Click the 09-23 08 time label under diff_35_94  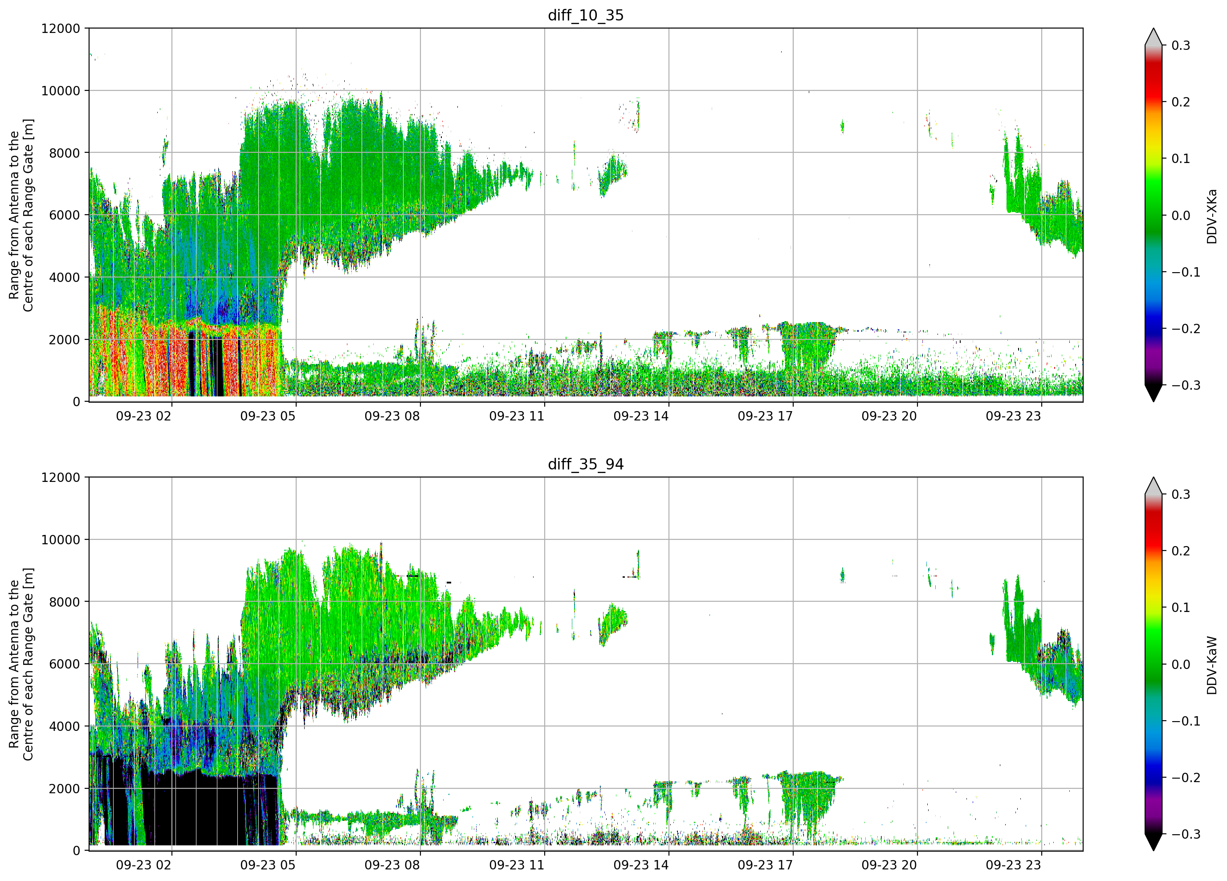[x=392, y=865]
